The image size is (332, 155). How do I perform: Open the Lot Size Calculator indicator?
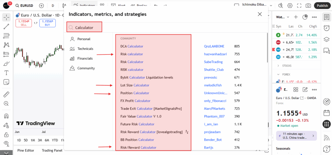[135, 85]
